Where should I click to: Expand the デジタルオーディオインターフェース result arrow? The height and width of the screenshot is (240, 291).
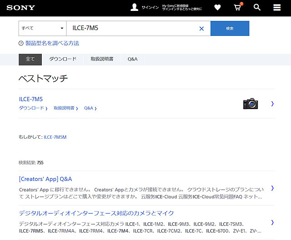tap(272, 222)
